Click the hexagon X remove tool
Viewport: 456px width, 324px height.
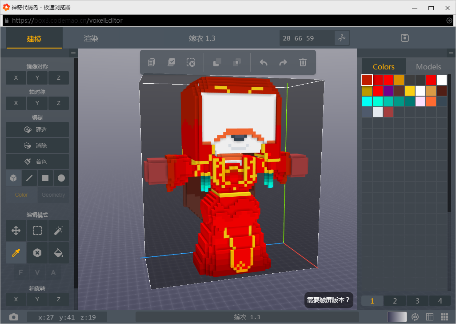point(37,253)
